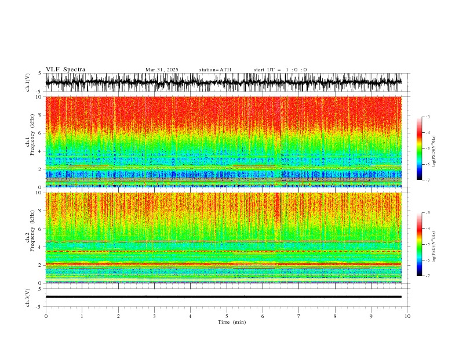Click time axis tick label "10" at far right
This screenshot has width=459, height=355.
tap(407, 316)
